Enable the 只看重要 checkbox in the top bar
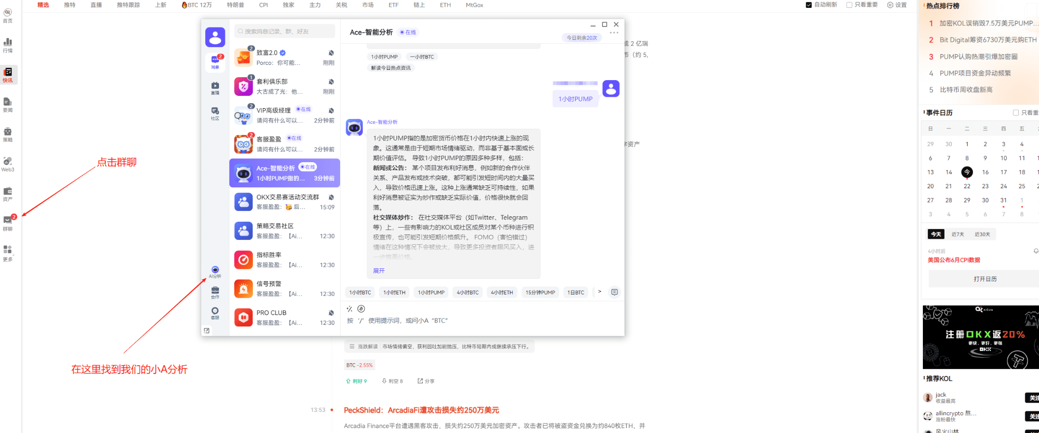1039x433 pixels. (849, 5)
